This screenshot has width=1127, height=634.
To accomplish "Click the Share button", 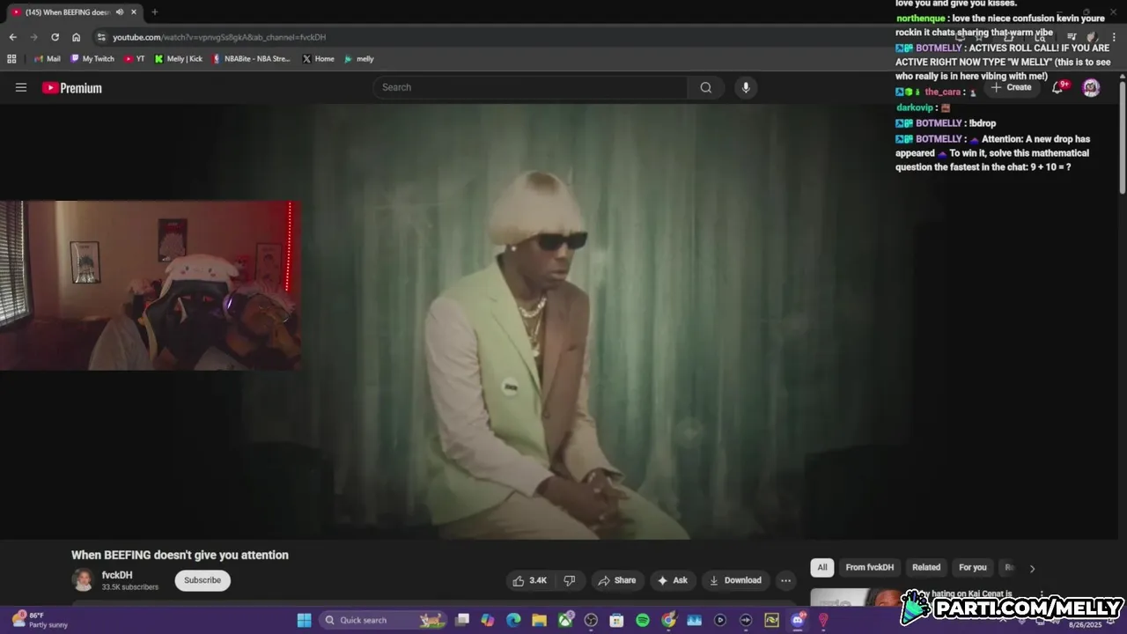I will [x=616, y=580].
